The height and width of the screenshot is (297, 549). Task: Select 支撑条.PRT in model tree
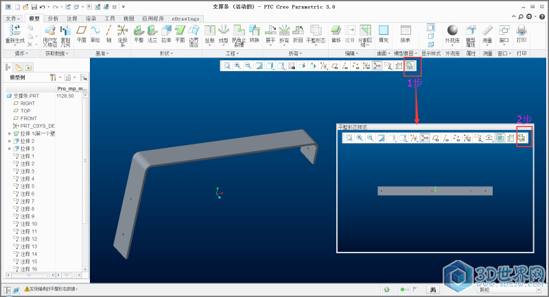[x=26, y=96]
